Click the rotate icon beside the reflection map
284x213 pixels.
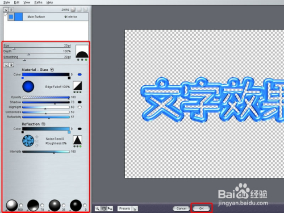click(37, 145)
